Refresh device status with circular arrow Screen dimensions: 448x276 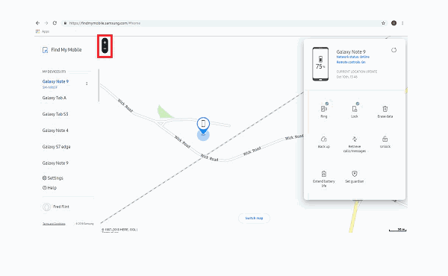[393, 50]
